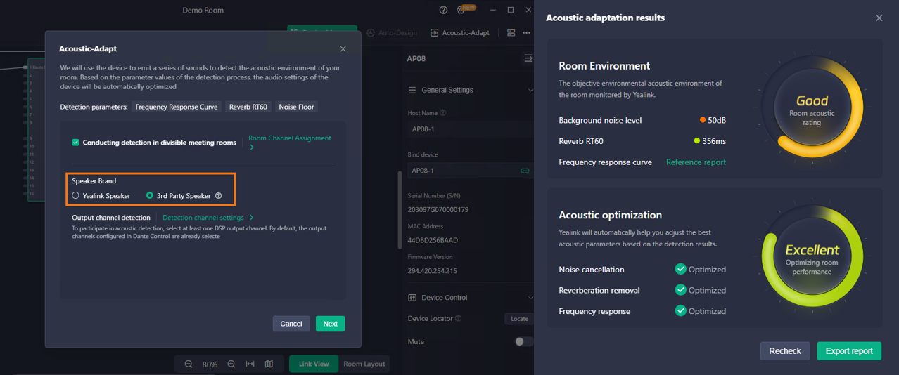Click the Device Control sliders icon
The image size is (899, 375).
click(x=412, y=298)
